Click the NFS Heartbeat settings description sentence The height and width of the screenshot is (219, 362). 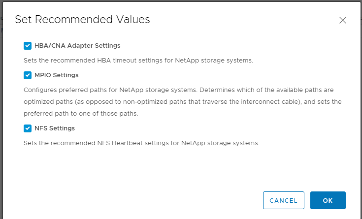click(x=141, y=143)
